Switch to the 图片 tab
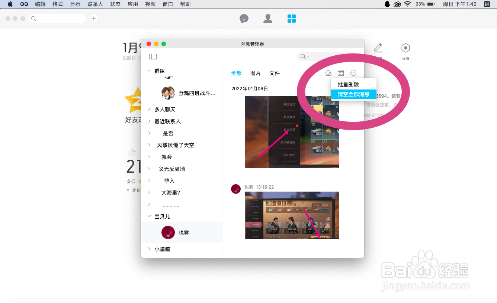This screenshot has height=303, width=497. 256,73
